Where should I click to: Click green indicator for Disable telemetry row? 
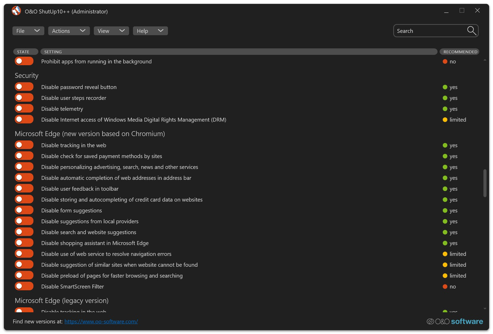[x=445, y=109]
